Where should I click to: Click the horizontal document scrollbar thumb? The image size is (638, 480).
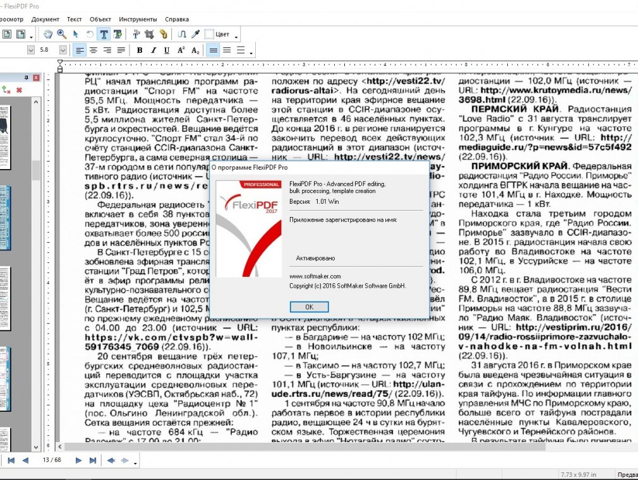[305, 447]
